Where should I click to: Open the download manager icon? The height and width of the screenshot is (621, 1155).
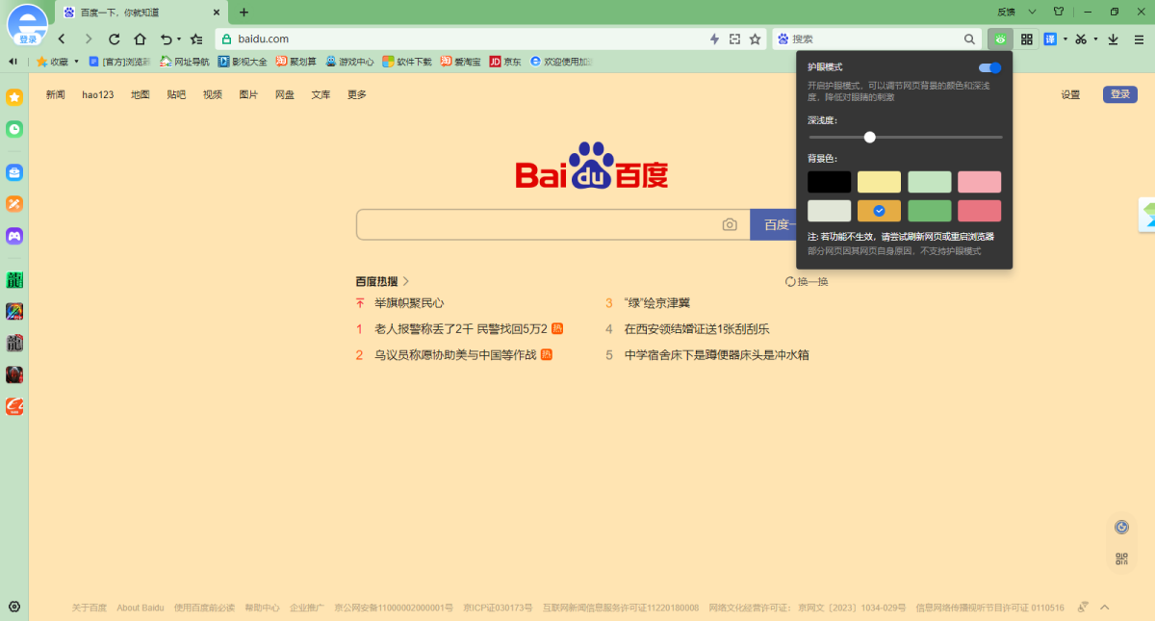[x=1113, y=39]
